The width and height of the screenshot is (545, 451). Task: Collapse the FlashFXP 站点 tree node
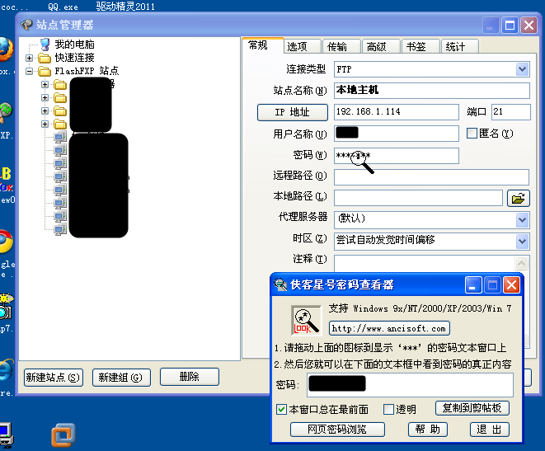[29, 71]
